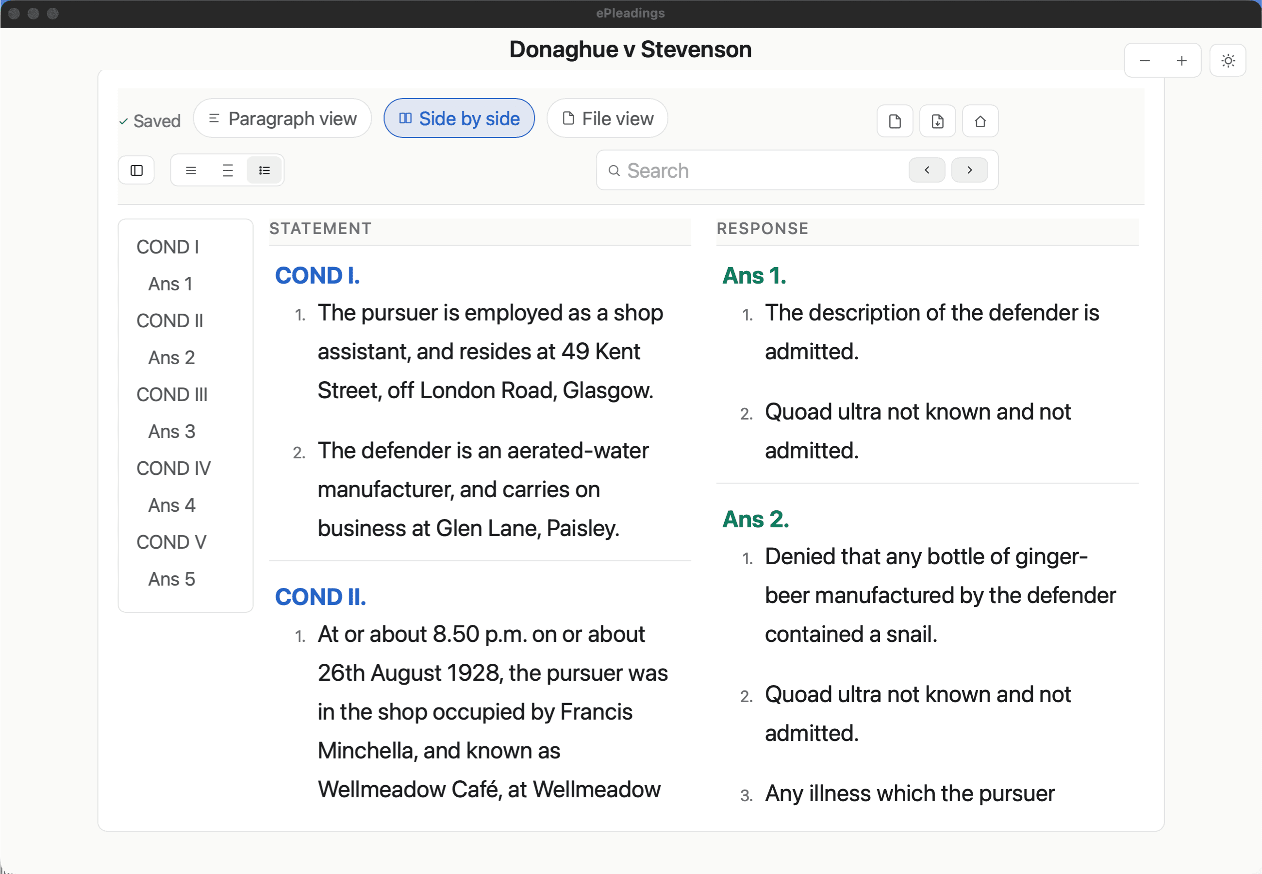
Task: Jump to COND II in outline
Action: tap(170, 321)
